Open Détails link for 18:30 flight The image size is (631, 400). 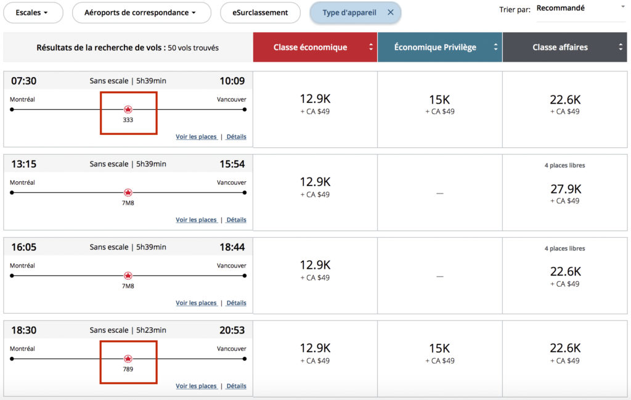(236, 386)
